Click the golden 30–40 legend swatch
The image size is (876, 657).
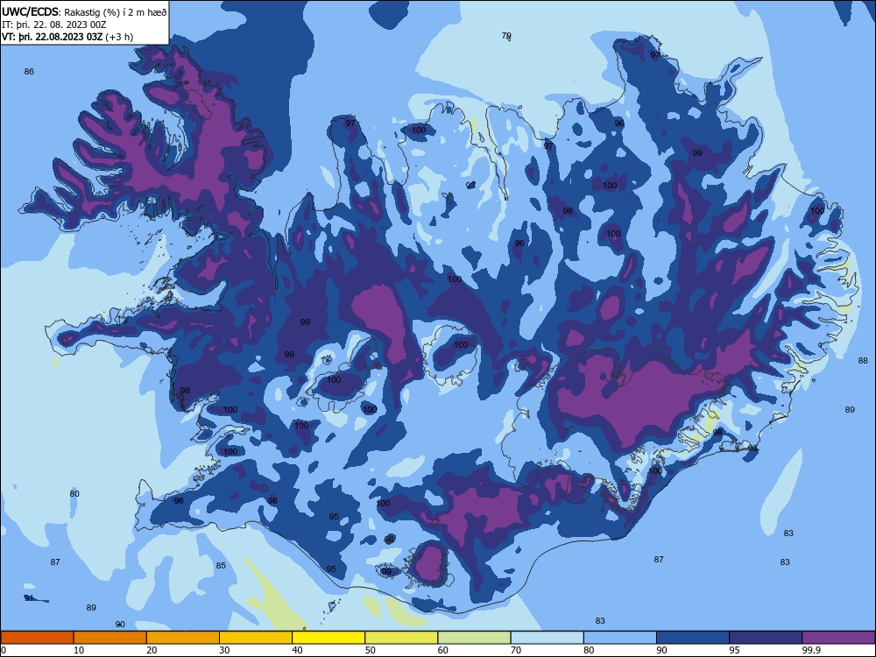[256, 638]
